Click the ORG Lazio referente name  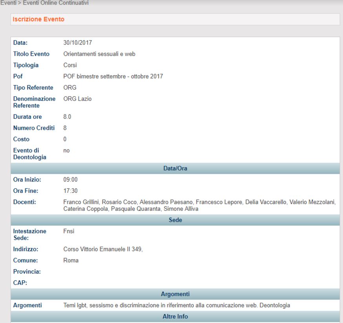(x=77, y=99)
